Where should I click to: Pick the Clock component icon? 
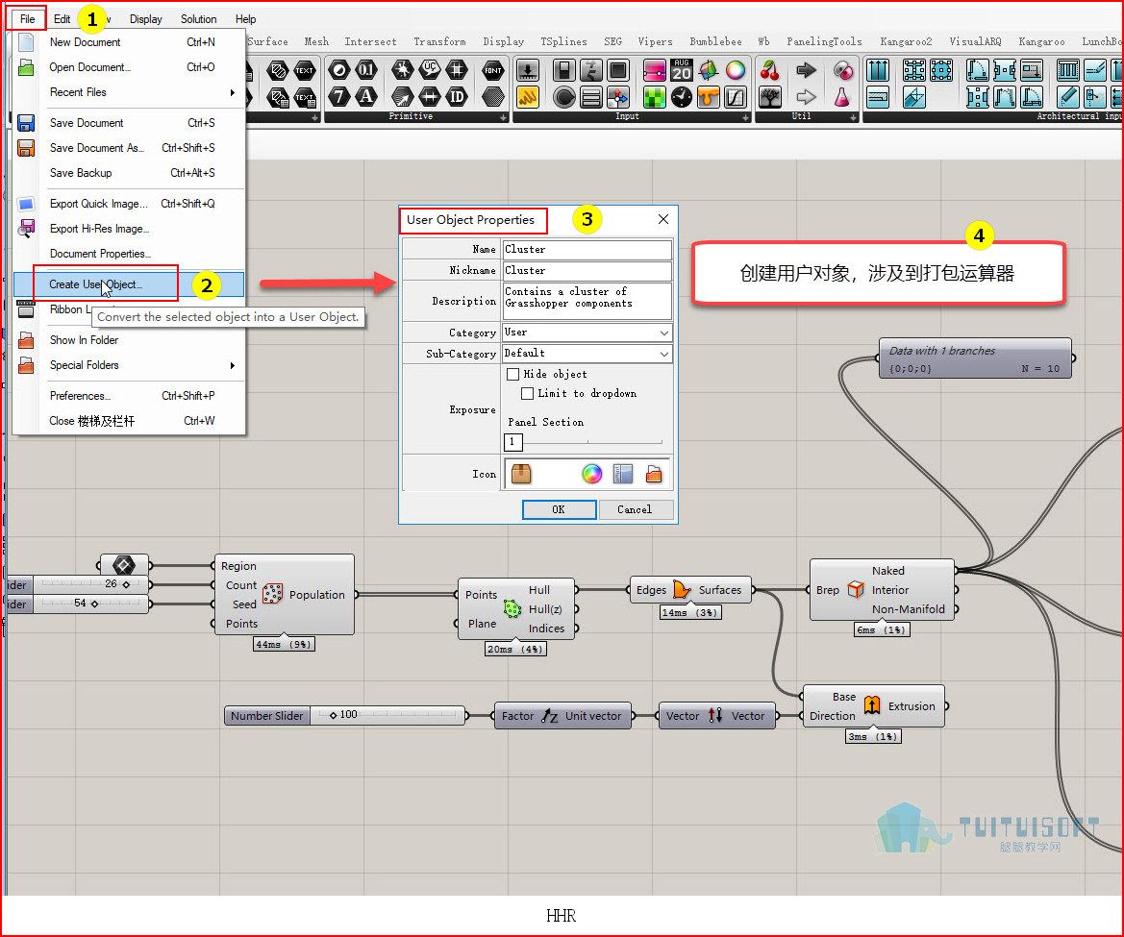(x=681, y=96)
